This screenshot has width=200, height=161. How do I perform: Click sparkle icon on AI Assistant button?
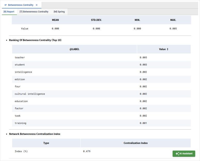pos(177,154)
